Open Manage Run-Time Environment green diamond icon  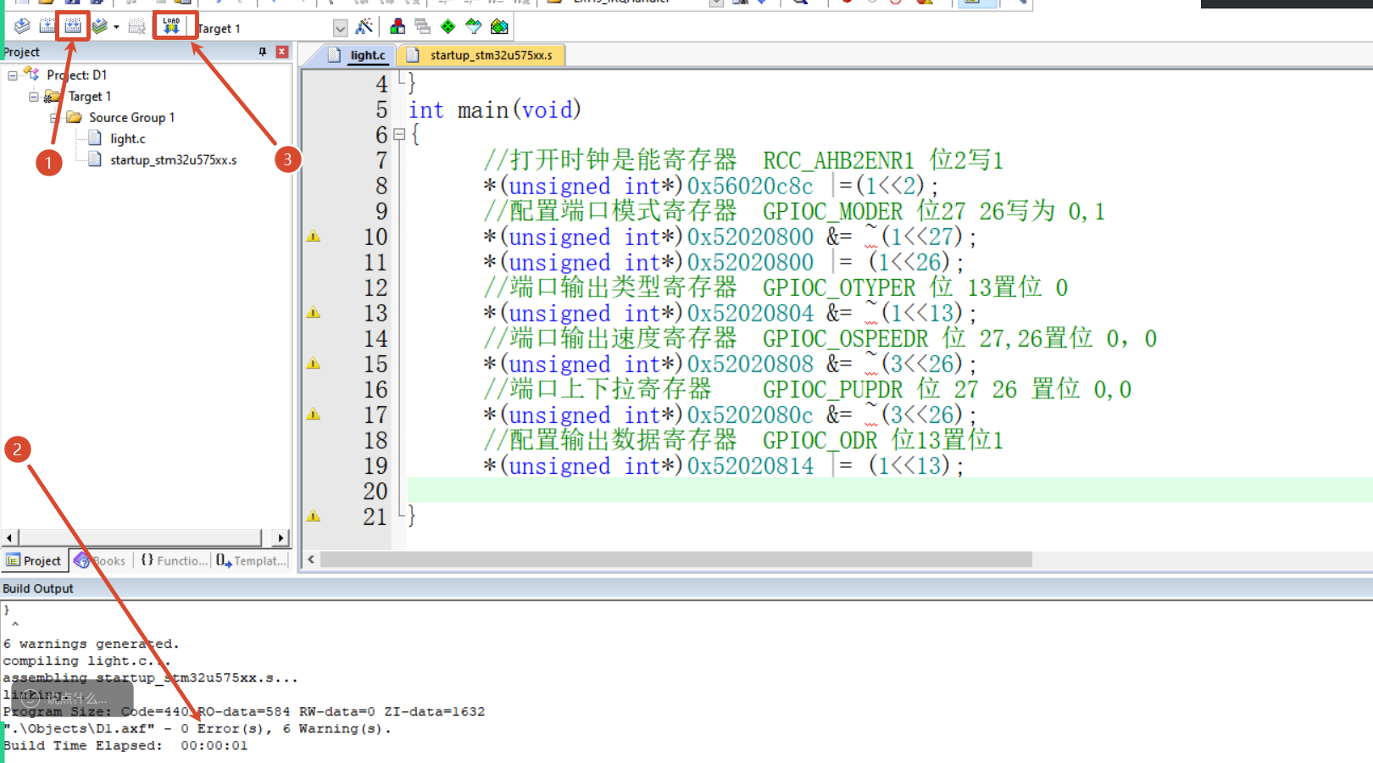448,27
